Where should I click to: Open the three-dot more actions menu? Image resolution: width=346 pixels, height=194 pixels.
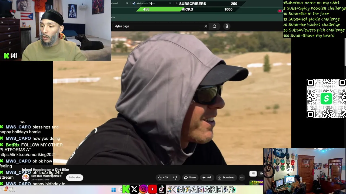click(x=242, y=177)
